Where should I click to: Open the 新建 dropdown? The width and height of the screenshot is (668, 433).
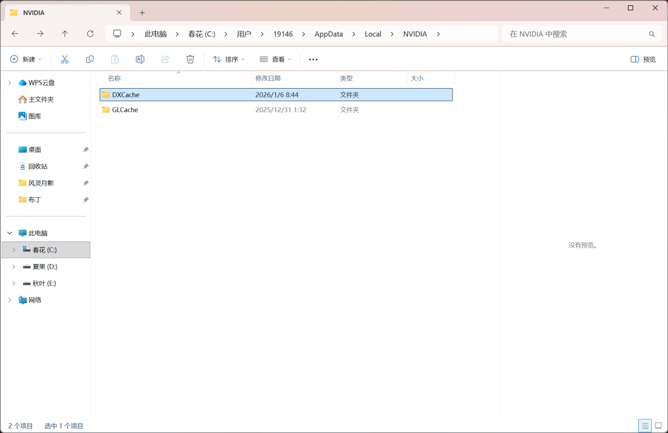coord(26,59)
